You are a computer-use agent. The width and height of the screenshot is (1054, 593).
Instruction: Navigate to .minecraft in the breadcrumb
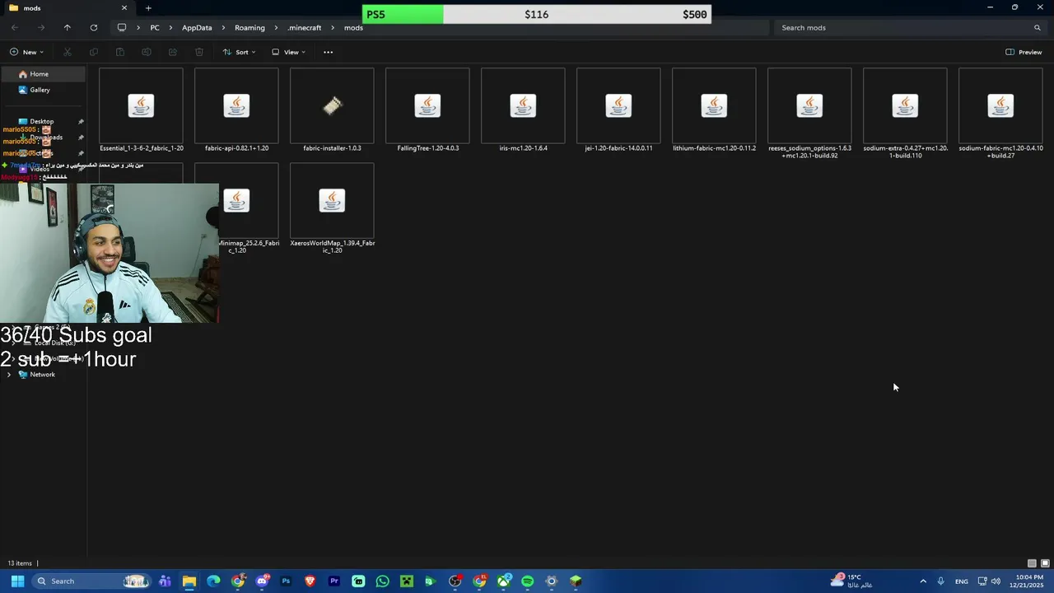(305, 27)
